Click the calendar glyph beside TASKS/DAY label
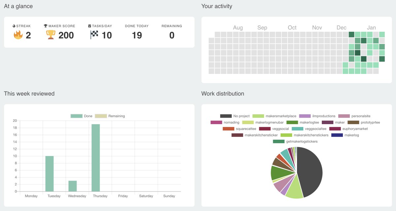Screen dimensions: 396x211 click(89, 26)
